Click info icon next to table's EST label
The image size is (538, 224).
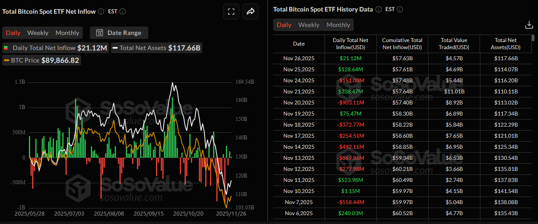tap(400, 9)
